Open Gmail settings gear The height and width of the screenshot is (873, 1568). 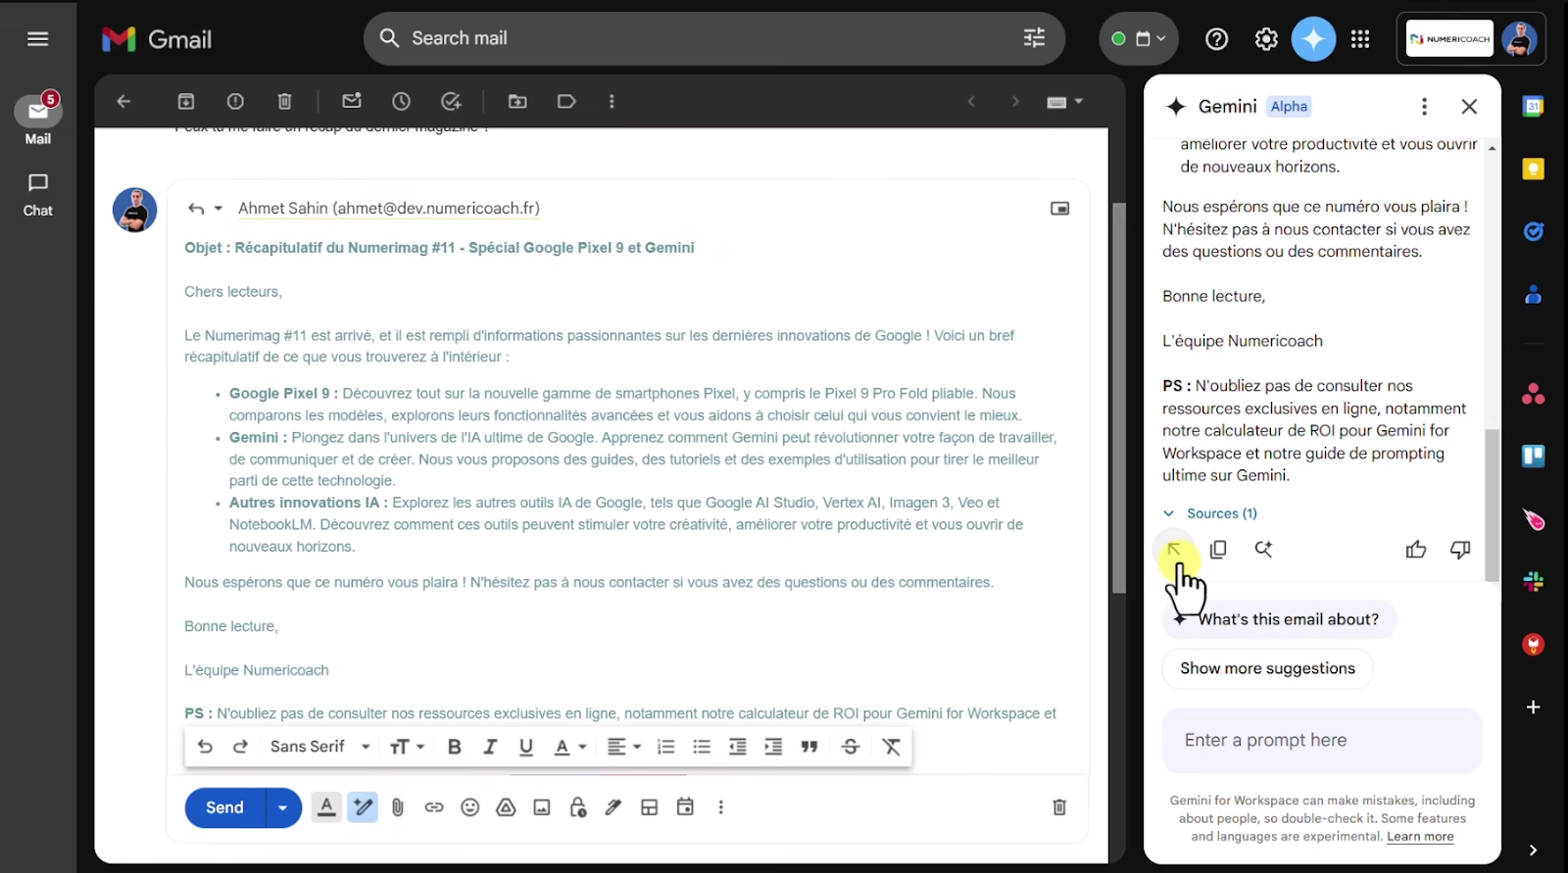(x=1266, y=39)
